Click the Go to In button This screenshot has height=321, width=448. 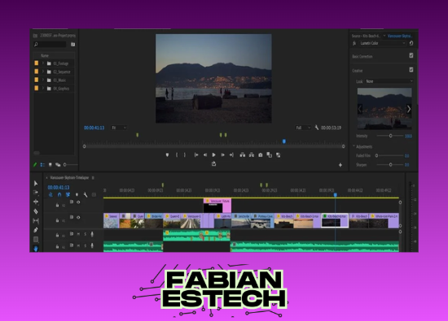(196, 154)
